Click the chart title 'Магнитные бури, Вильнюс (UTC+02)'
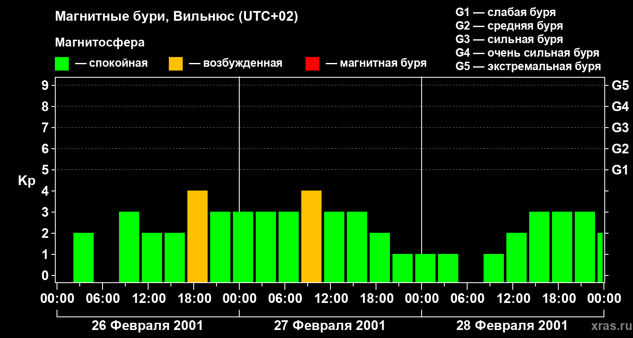Screen dimensions: 633x338 tap(176, 17)
